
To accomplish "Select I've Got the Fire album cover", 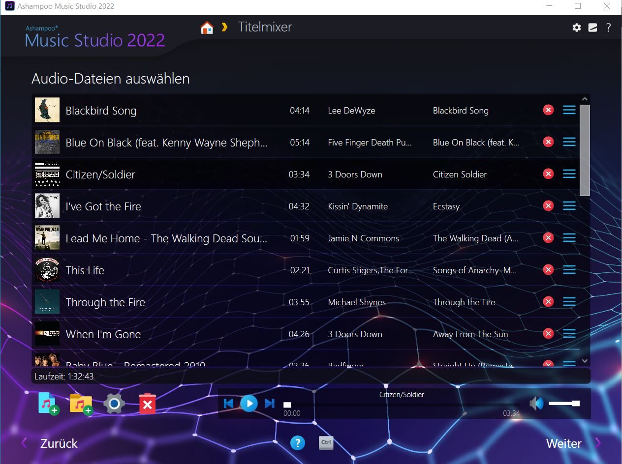I will [47, 206].
